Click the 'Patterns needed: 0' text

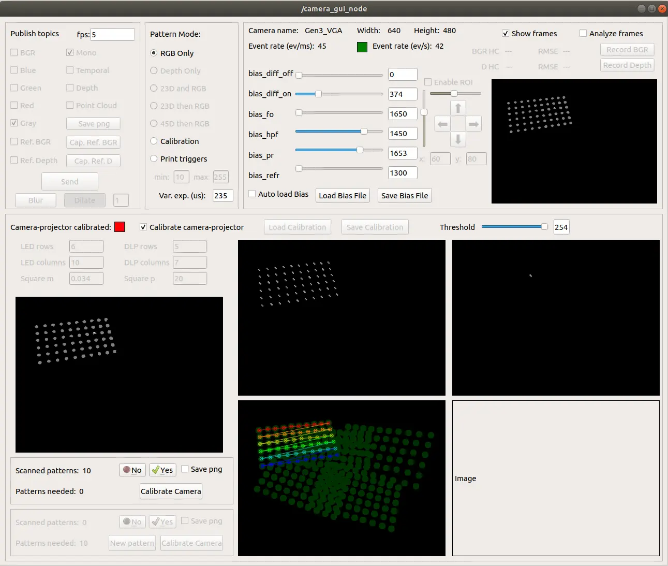pyautogui.click(x=50, y=491)
